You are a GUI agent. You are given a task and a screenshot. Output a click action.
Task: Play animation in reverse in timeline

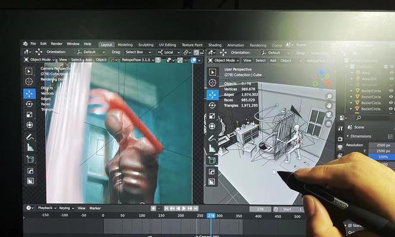pyautogui.click(x=178, y=208)
